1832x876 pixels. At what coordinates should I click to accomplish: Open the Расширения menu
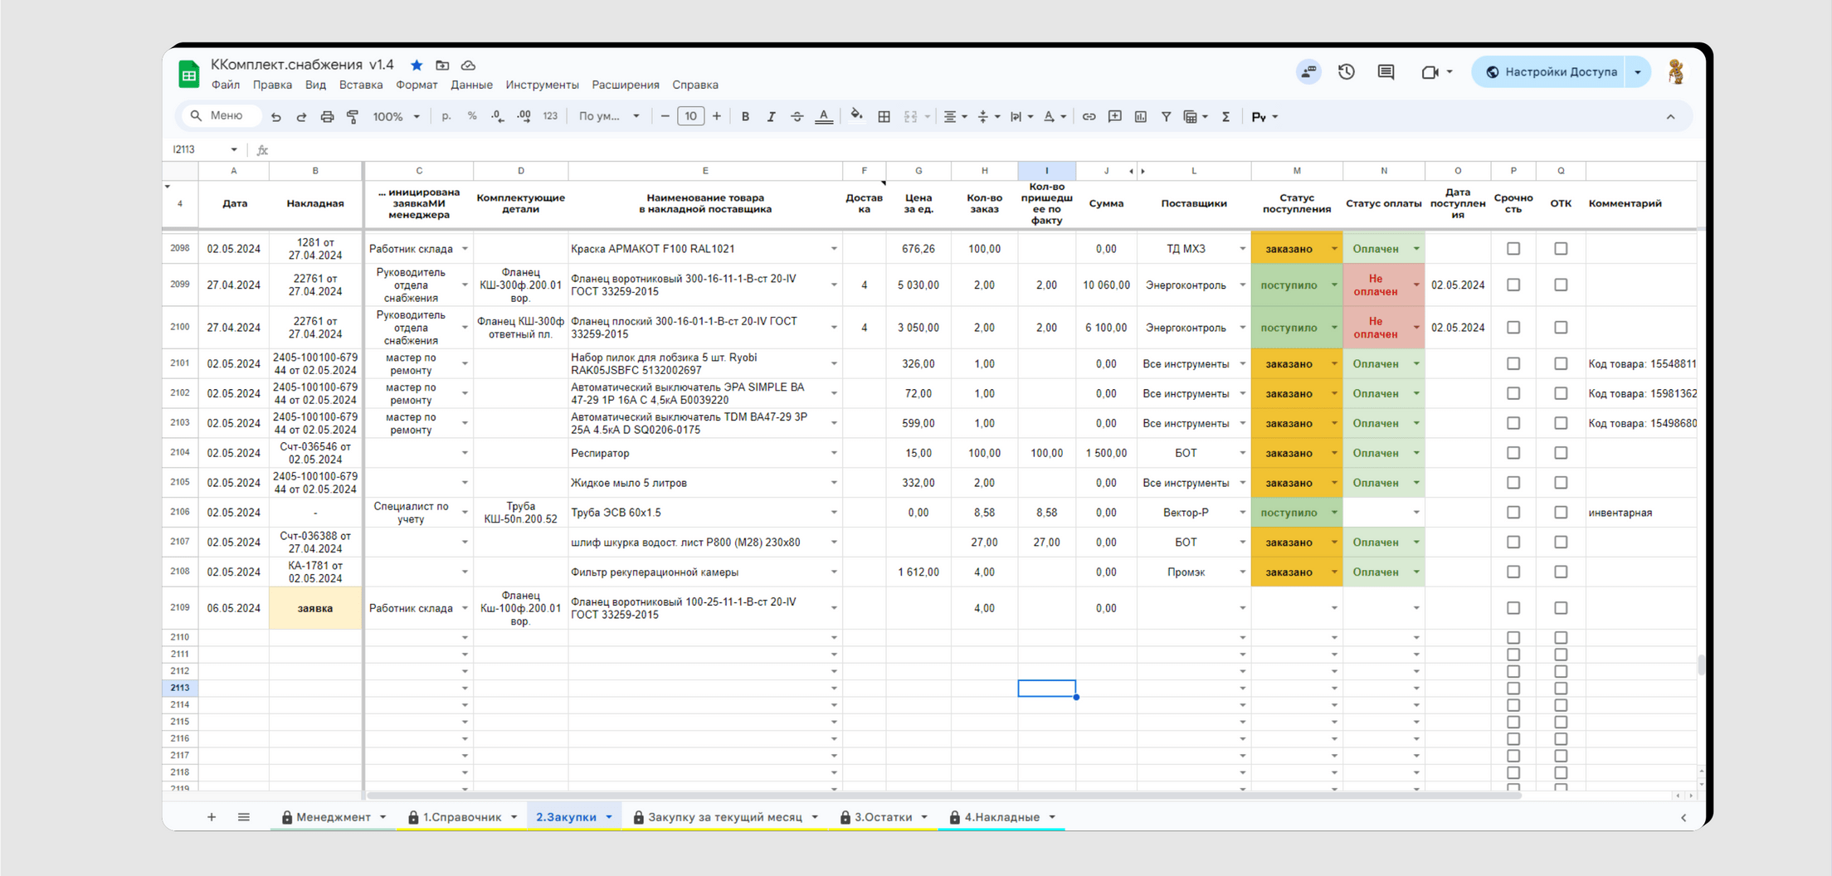point(625,85)
